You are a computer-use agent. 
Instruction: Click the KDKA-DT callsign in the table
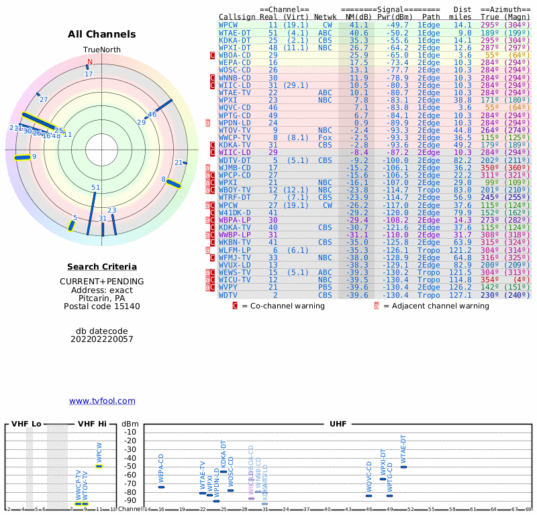pos(234,40)
